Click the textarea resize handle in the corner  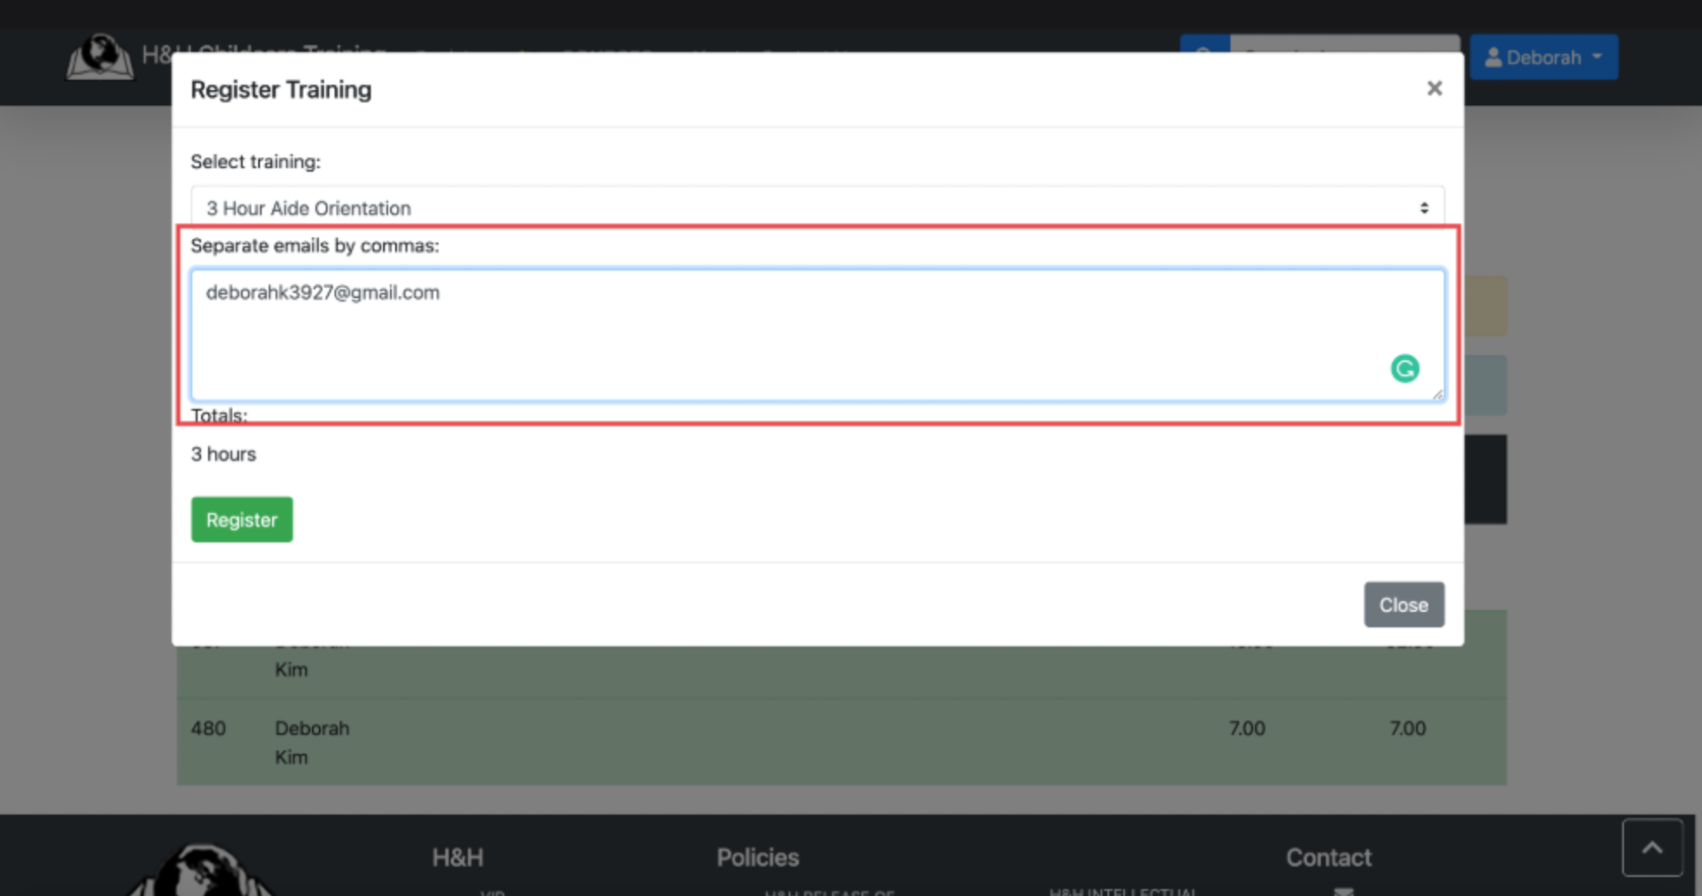pyautogui.click(x=1437, y=394)
